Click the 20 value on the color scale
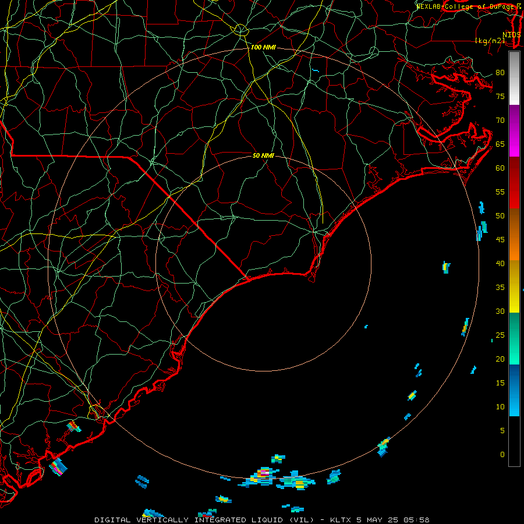The image size is (524, 524). (x=500, y=359)
